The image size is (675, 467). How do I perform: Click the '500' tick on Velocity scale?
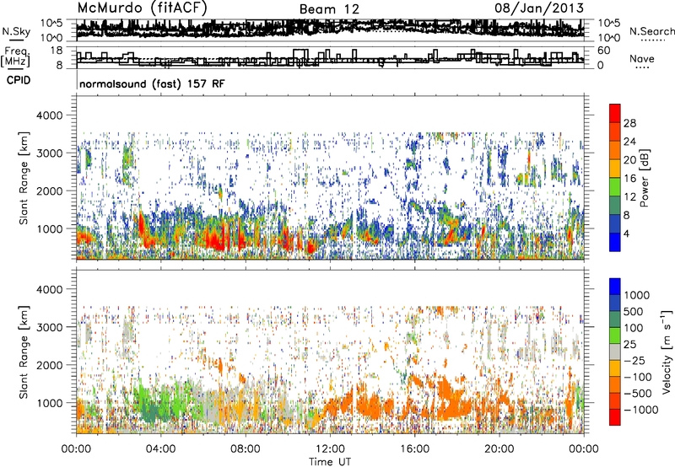(634, 311)
